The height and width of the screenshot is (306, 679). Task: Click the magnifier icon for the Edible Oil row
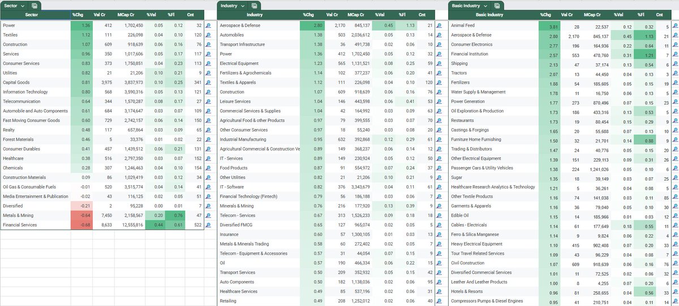click(x=675, y=216)
